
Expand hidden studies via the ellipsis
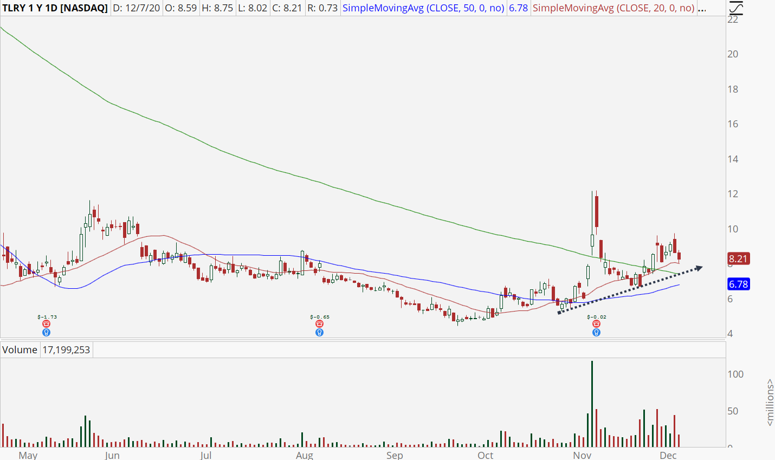click(702, 8)
